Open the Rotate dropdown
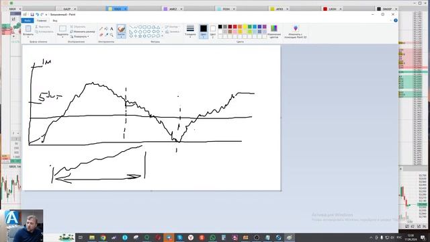The width and height of the screenshot is (430, 242). pos(79,36)
